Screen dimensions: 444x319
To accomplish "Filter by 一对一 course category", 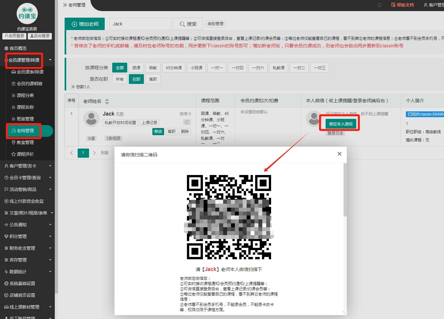I will pos(217,68).
